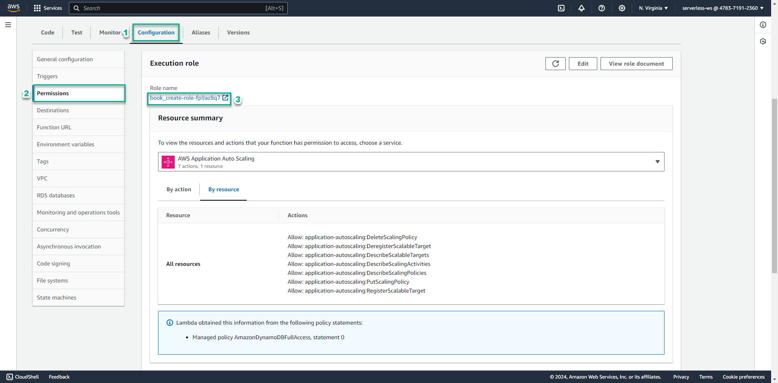This screenshot has height=383, width=778.
Task: Focus the top Search input field
Action: click(x=178, y=8)
